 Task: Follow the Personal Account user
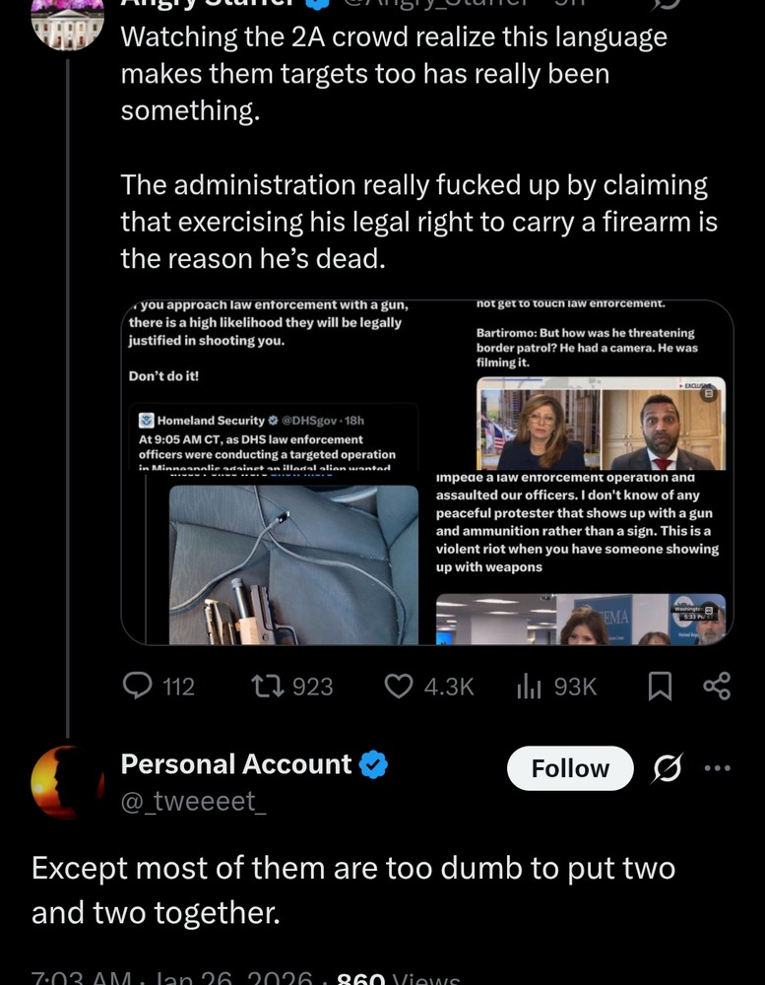coord(570,768)
